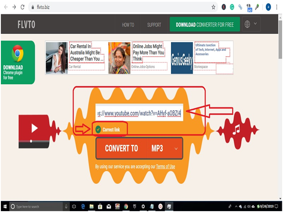This screenshot has height=212, width=283.
Task: Click the color picker dropper extension
Action: pos(257,7)
